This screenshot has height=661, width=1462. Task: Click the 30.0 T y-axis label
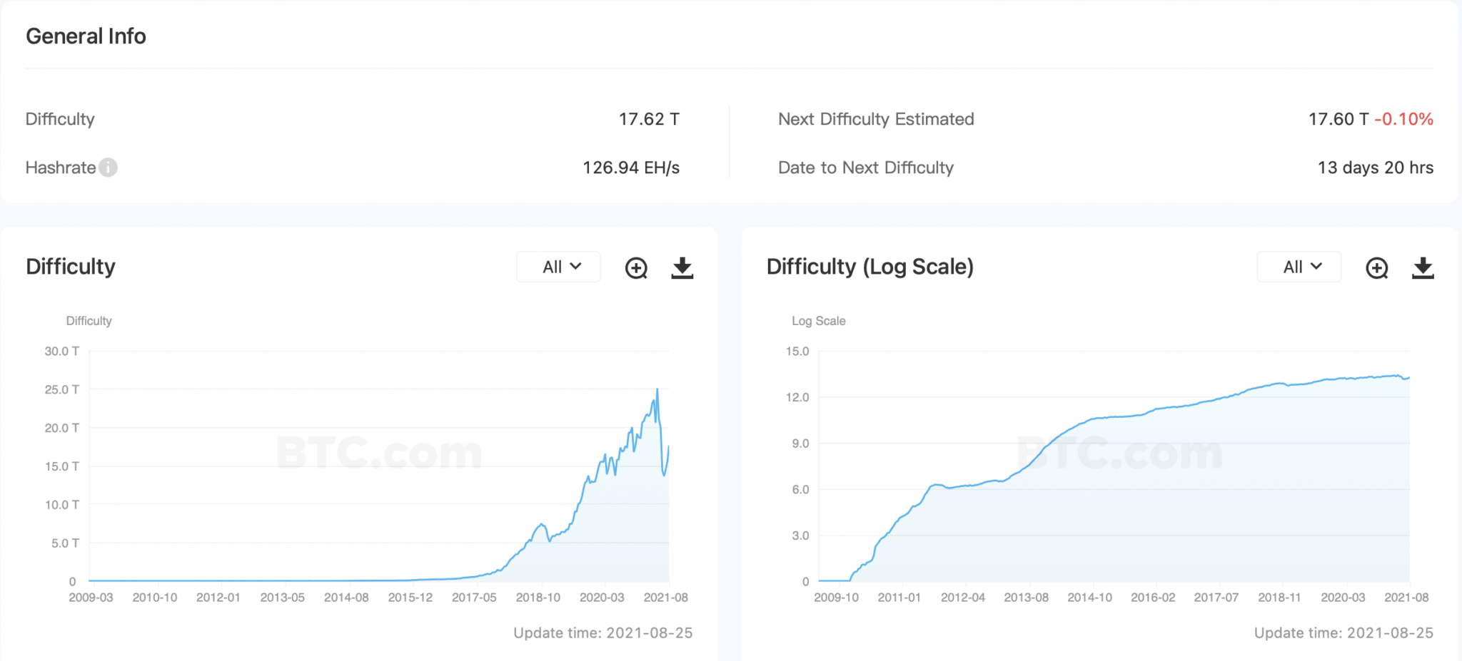(x=61, y=351)
